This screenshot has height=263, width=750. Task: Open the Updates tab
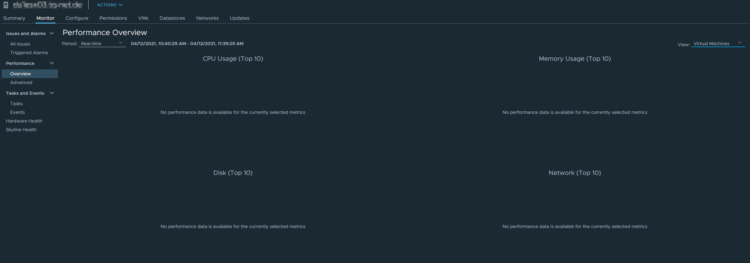coord(239,18)
